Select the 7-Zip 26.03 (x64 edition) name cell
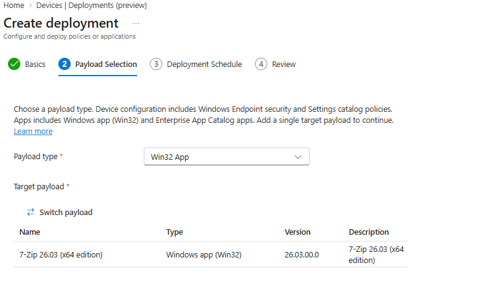 (61, 255)
